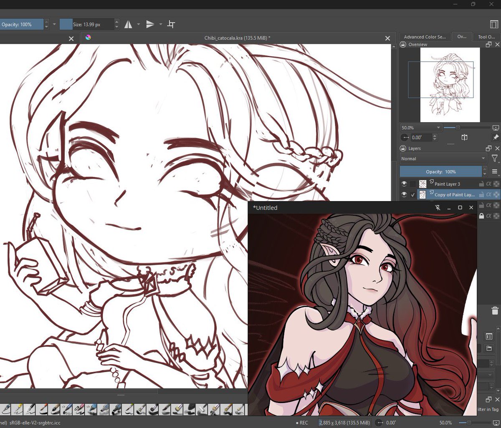Float the Layers docker
501x428 pixels.
[x=489, y=148]
